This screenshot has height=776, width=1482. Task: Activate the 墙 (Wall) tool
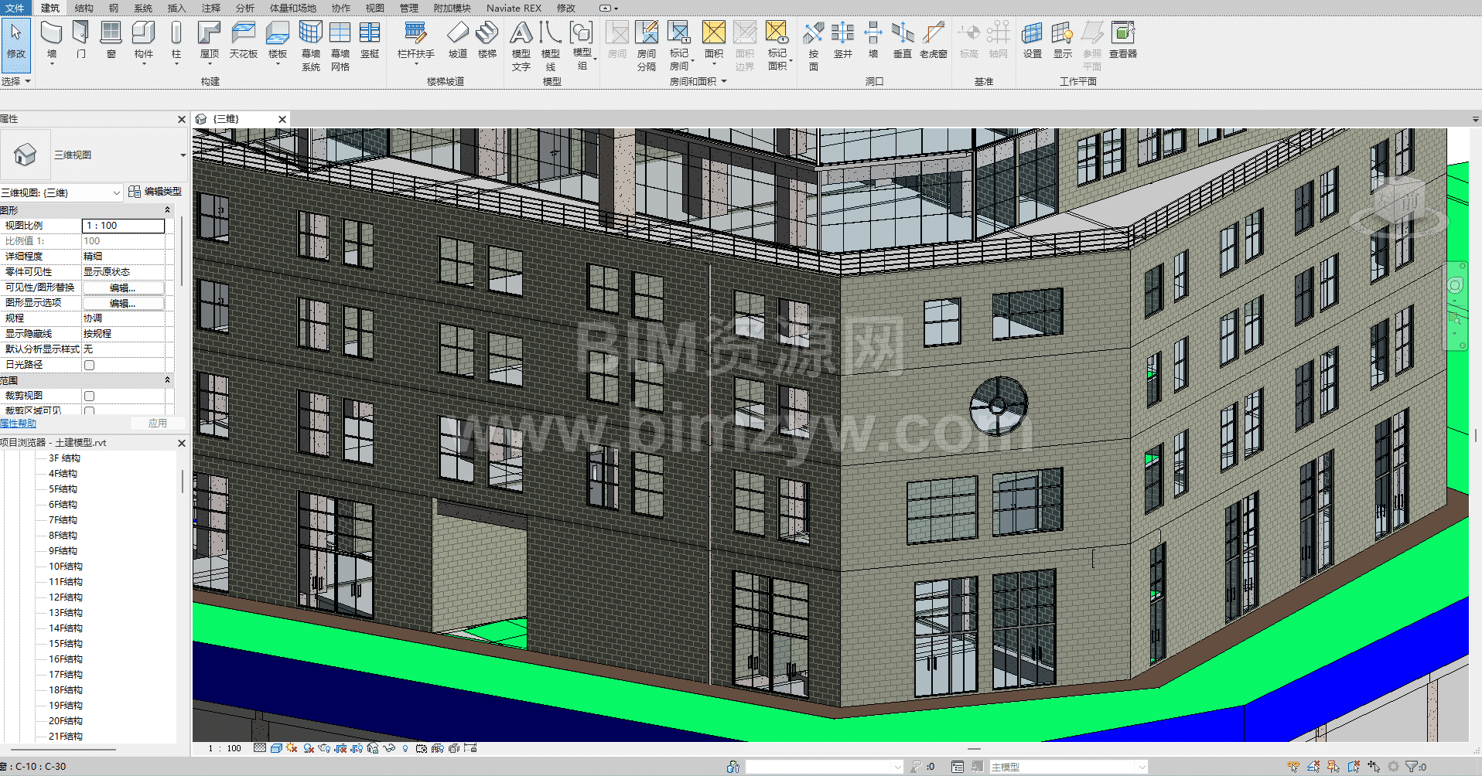51,40
